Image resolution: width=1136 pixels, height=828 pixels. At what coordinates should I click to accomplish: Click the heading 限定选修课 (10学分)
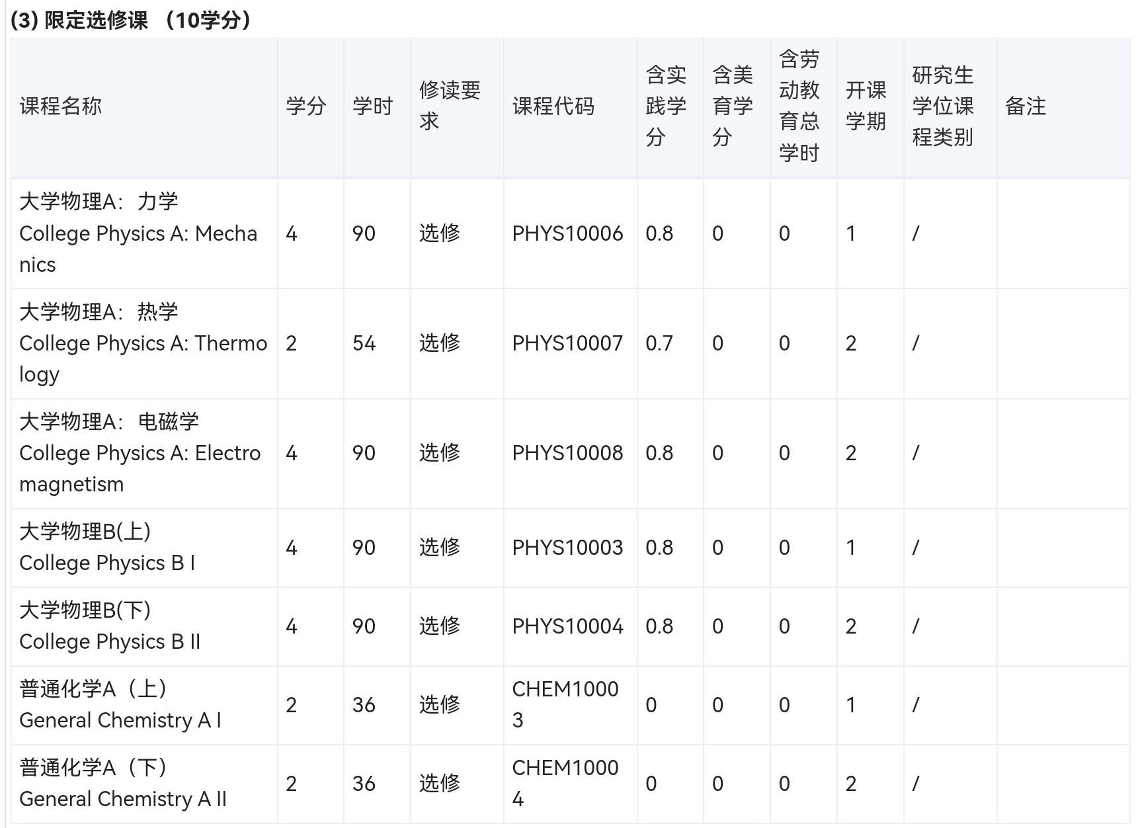pyautogui.click(x=131, y=20)
